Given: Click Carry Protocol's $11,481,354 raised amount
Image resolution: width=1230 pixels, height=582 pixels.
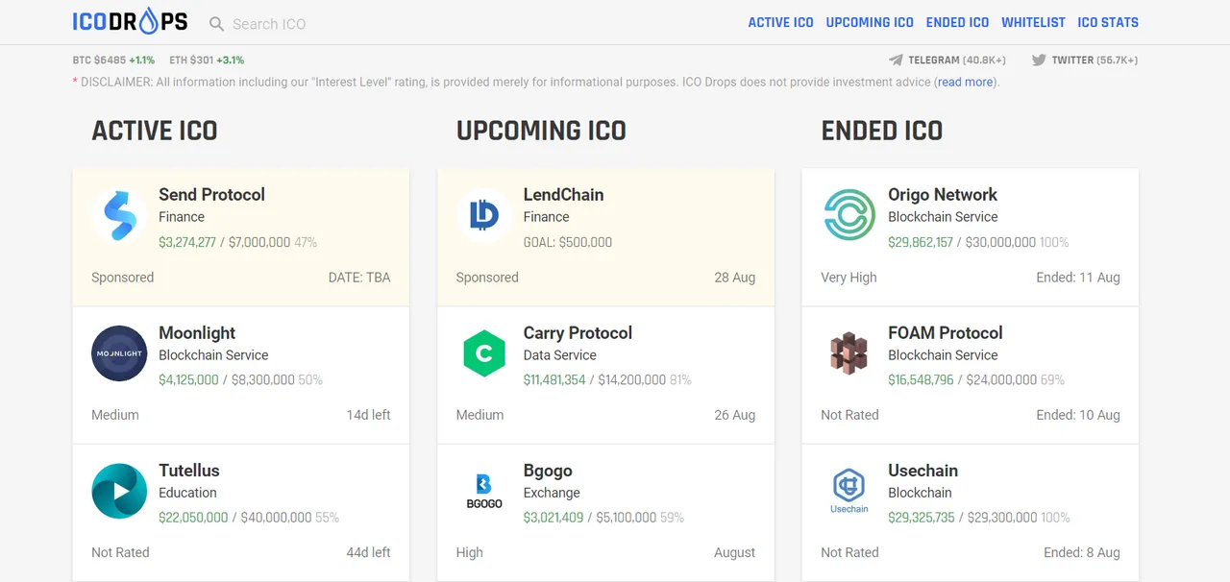Looking at the screenshot, I should coord(554,379).
